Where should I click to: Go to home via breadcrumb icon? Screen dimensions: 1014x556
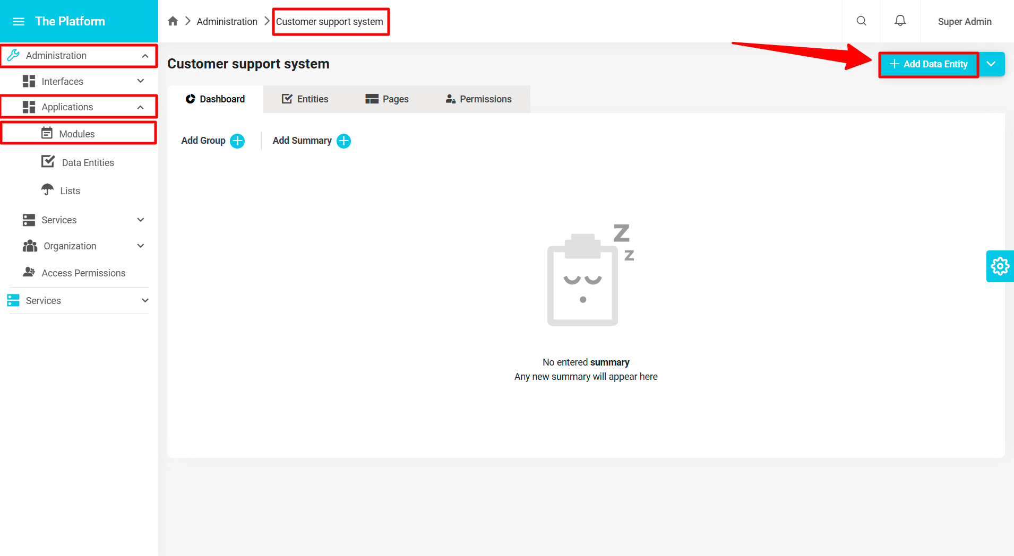[x=173, y=21]
